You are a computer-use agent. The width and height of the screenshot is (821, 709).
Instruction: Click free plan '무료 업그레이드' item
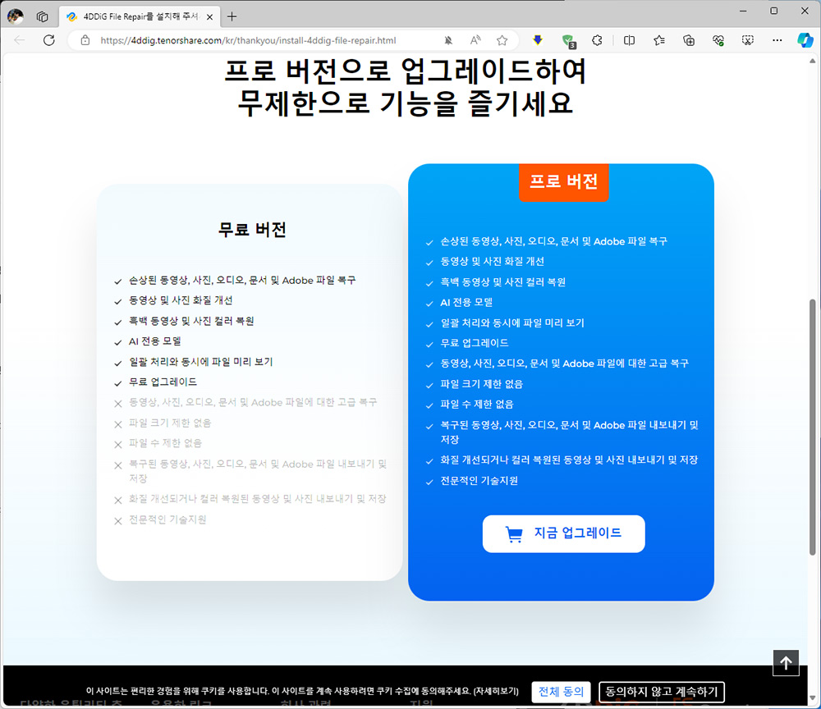click(163, 382)
